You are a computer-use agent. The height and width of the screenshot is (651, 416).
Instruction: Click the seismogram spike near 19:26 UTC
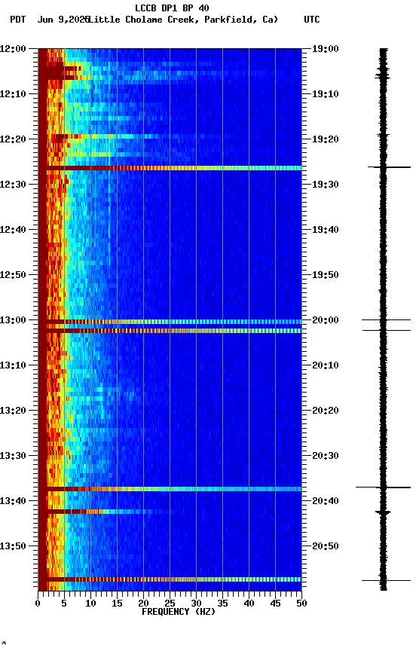(x=390, y=167)
